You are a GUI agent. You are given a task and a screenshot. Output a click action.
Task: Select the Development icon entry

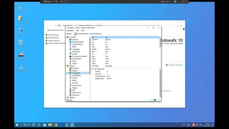[70, 59]
